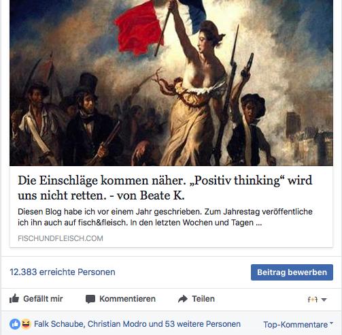
Task: Click the FISCHUNDFLEISCH.COM source link
Action: click(x=61, y=238)
